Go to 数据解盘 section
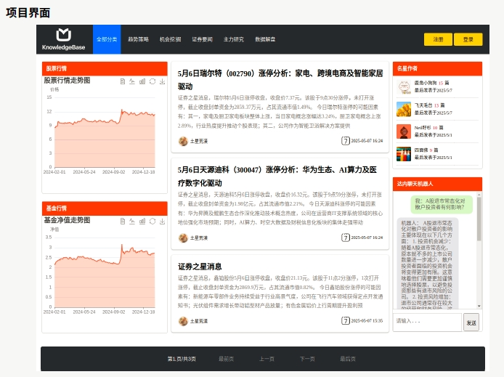This screenshot has width=504, height=377. pos(265,39)
